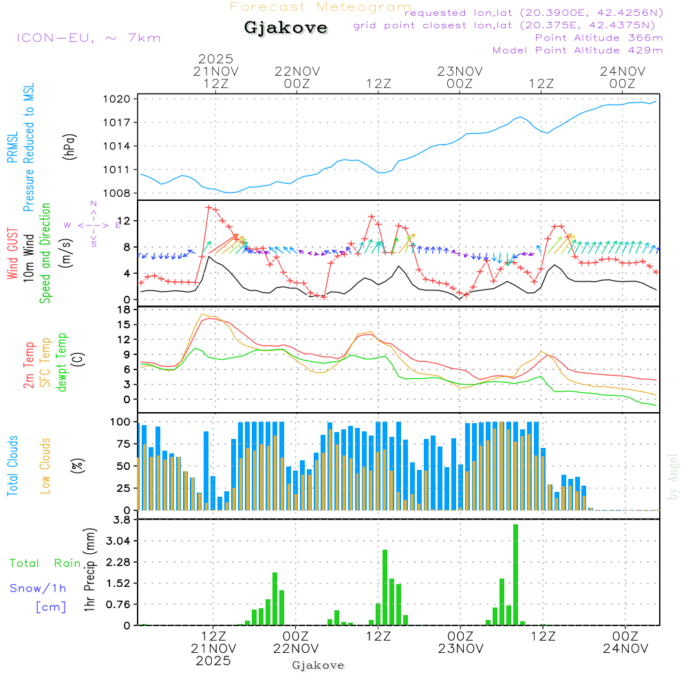Select the orange Low Clouds axis label

[x=45, y=466]
